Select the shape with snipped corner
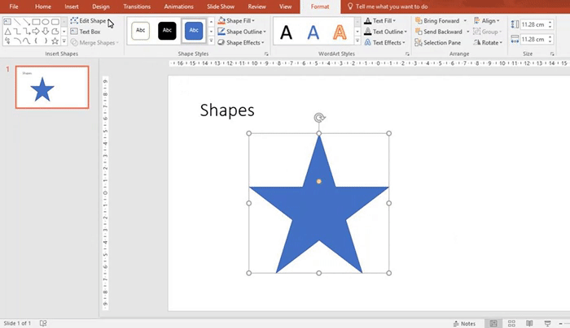This screenshot has width=570, height=328. 55,32
